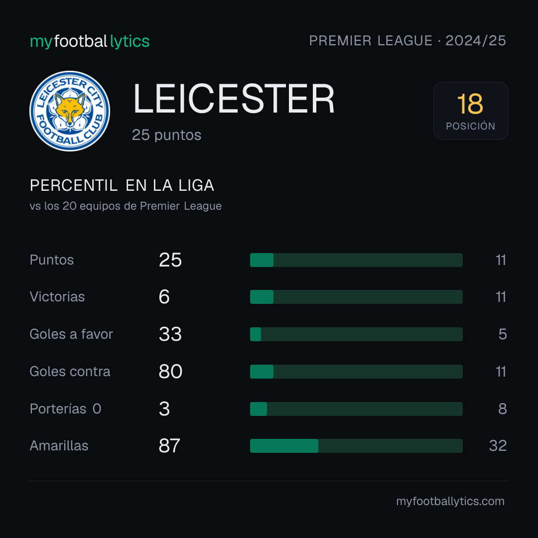538x538 pixels.
Task: Click the Goles contra percentile bar
Action: [356, 372]
